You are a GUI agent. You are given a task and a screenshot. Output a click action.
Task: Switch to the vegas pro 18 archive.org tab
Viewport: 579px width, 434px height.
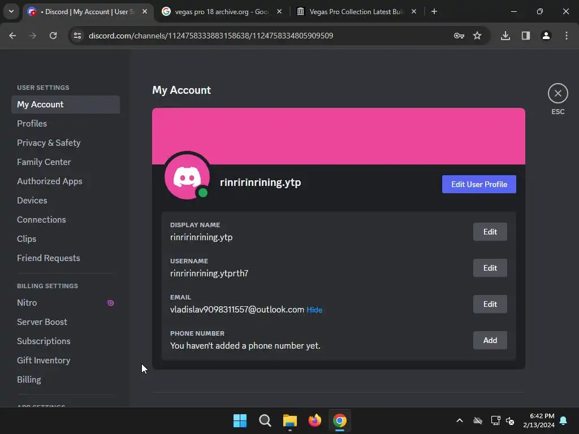coord(222,11)
